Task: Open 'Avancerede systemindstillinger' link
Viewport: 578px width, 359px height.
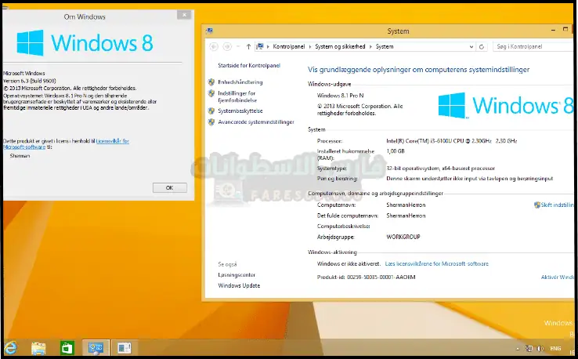Action: (255, 122)
